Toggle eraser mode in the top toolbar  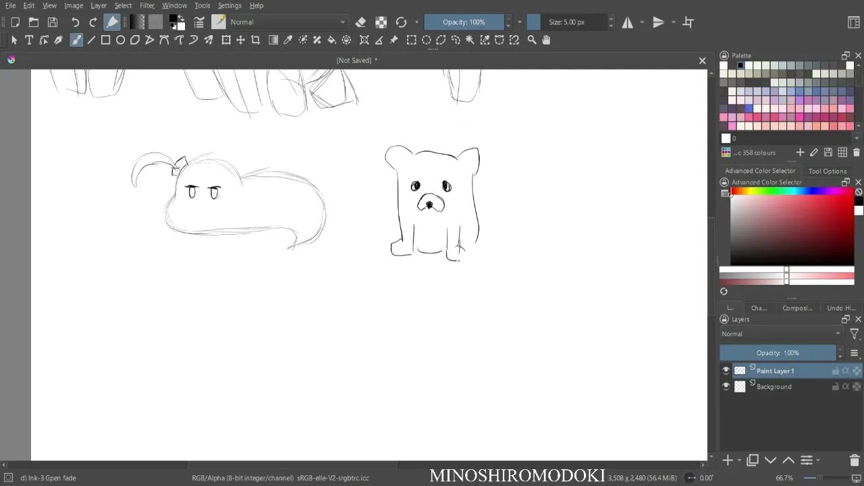point(360,22)
